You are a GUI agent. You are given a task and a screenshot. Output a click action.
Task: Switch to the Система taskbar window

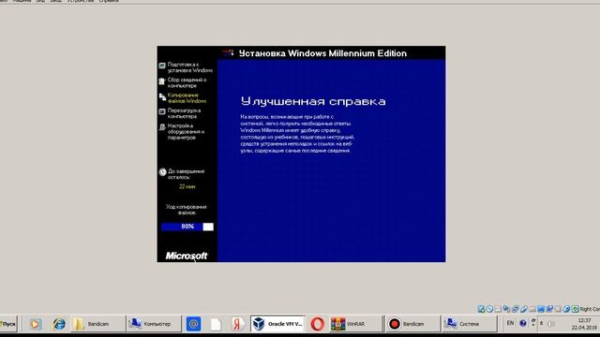pyautogui.click(x=469, y=324)
